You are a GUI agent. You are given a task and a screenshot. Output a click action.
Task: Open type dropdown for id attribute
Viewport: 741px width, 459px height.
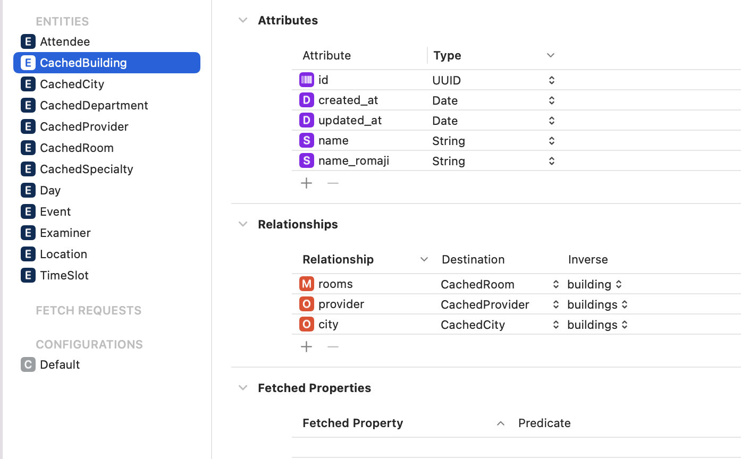[552, 80]
